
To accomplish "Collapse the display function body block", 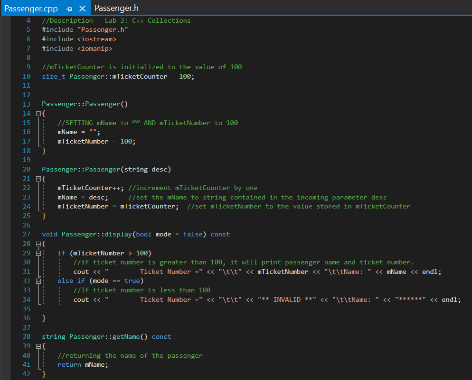I will tap(38, 244).
